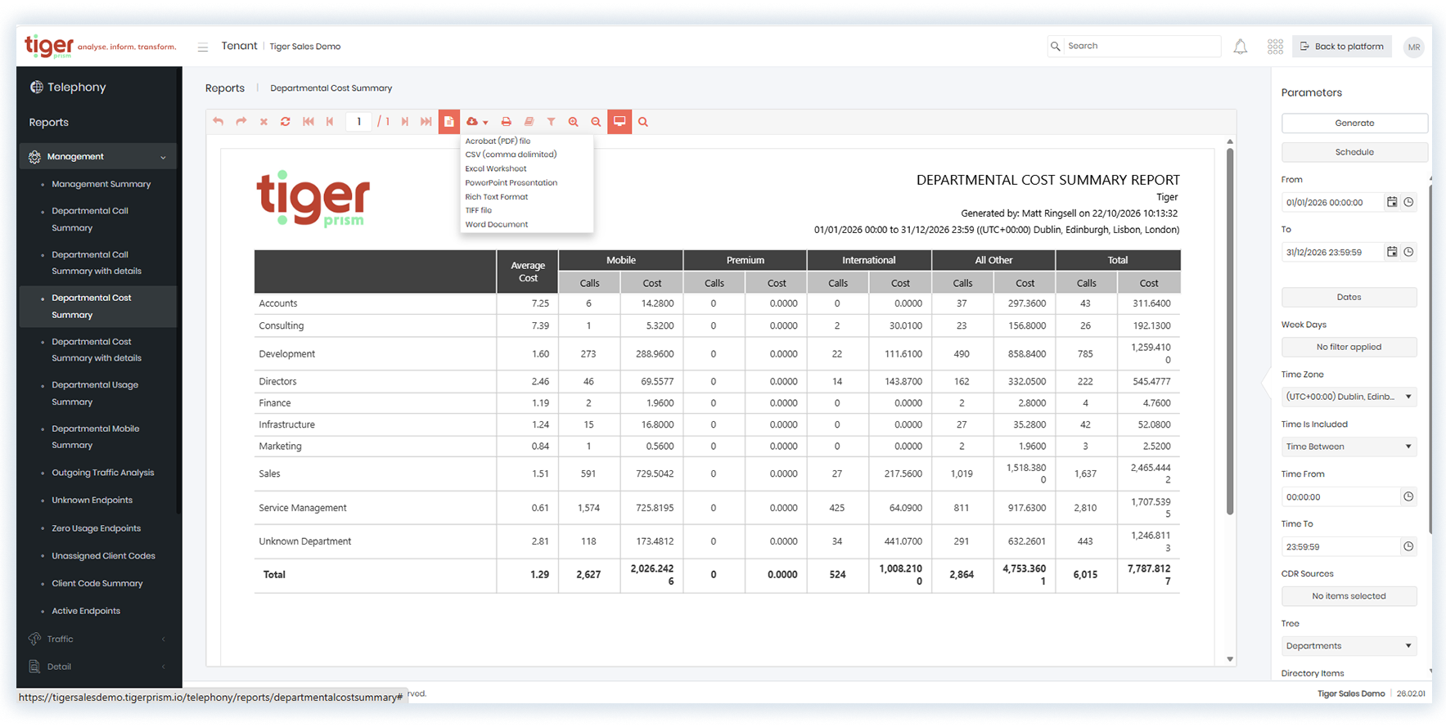Export as Excel Worksheet
The image size is (1446, 727).
click(496, 168)
